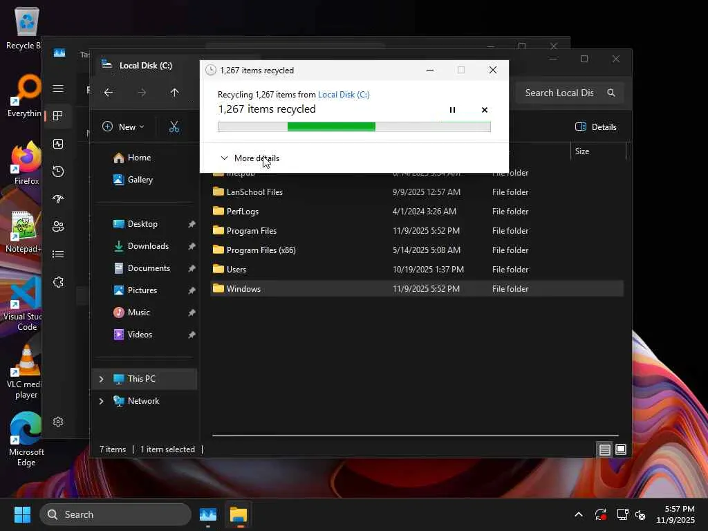Select the Processes icon in Task Manager sidebar

[x=58, y=116]
